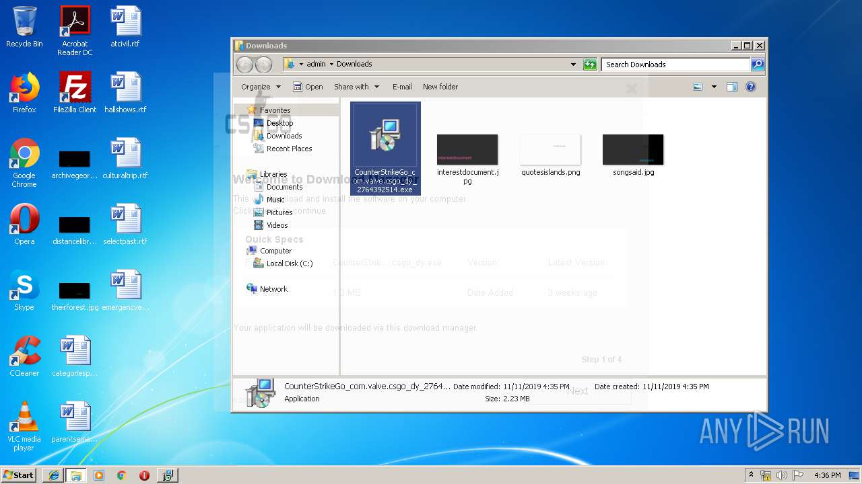Open the Share with dropdown
Screen dimensions: 862x484
pos(356,87)
